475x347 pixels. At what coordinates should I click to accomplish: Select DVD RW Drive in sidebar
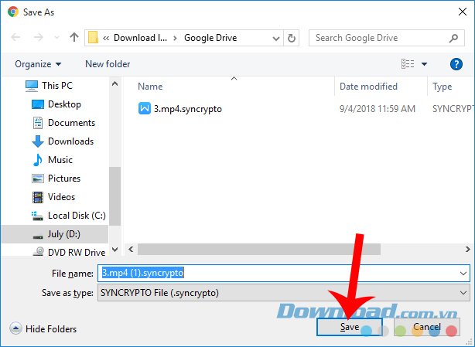tap(77, 252)
